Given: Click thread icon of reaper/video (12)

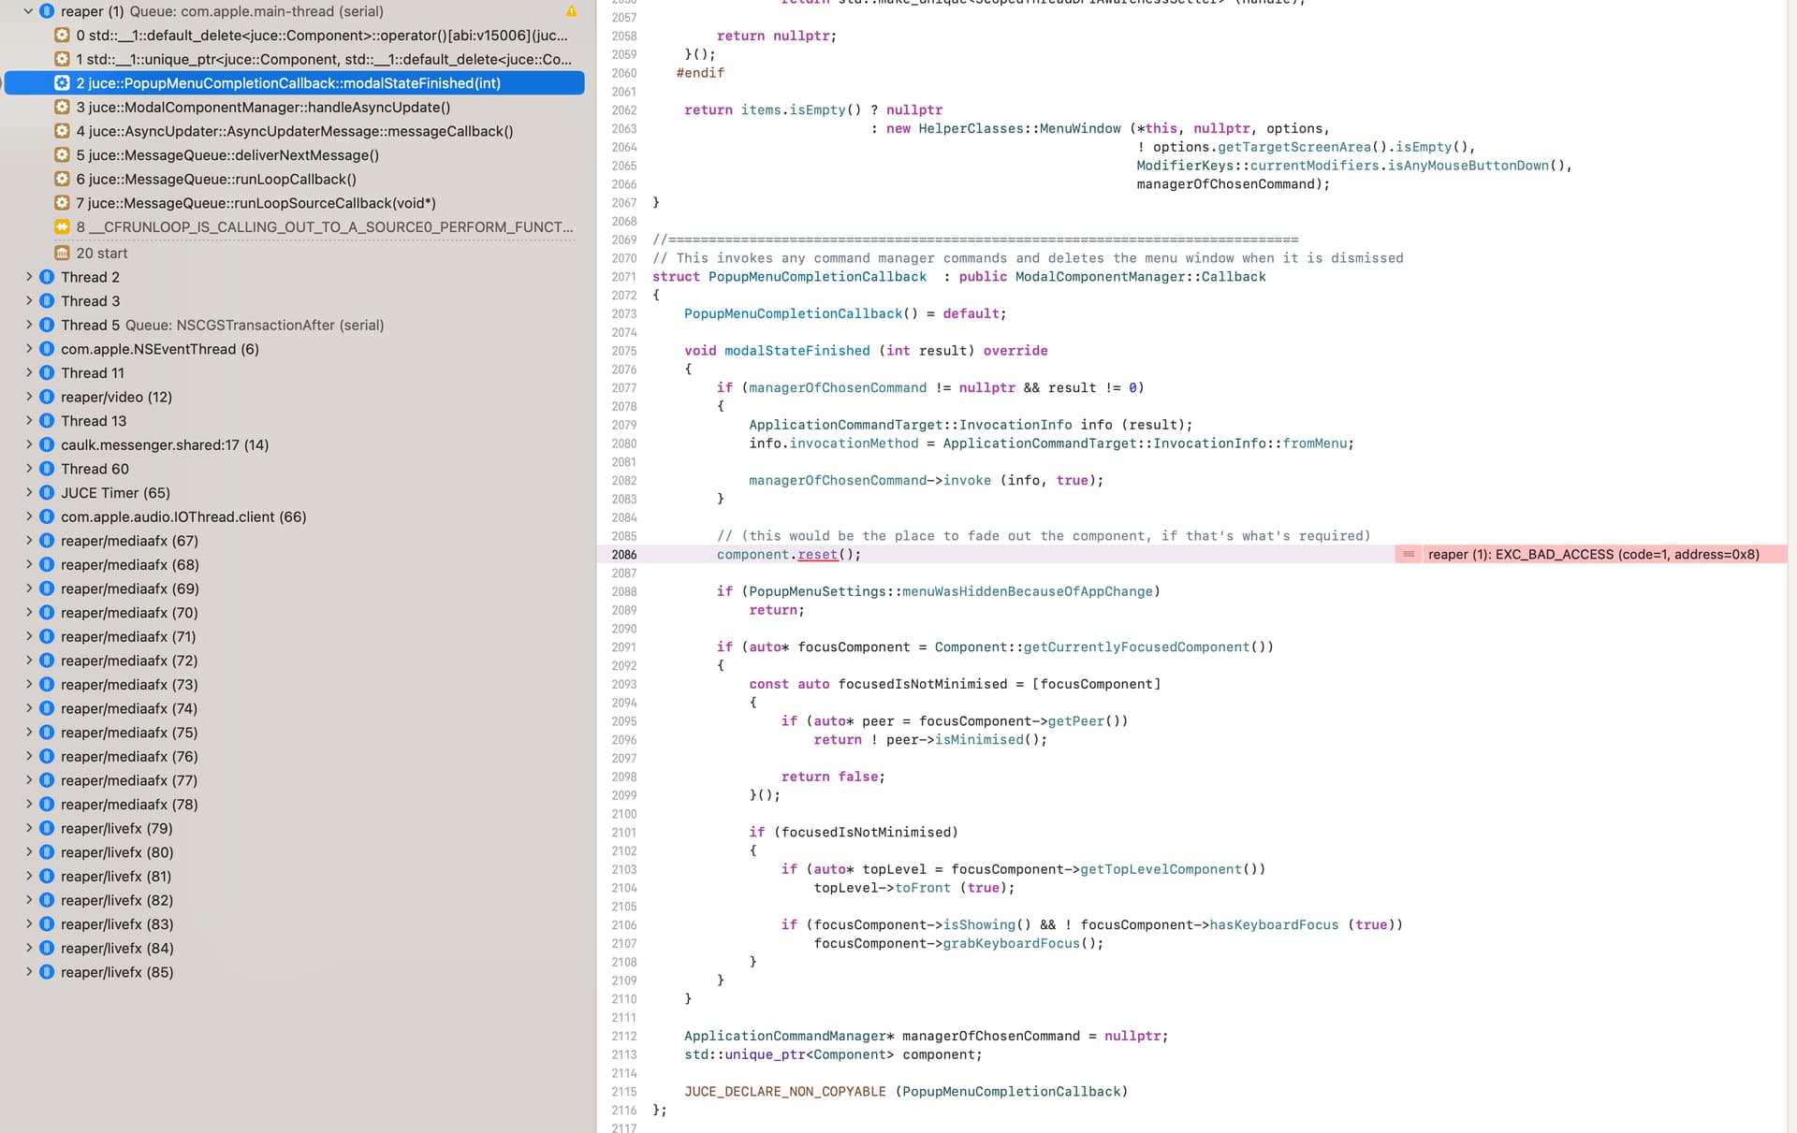Looking at the screenshot, I should 47,397.
